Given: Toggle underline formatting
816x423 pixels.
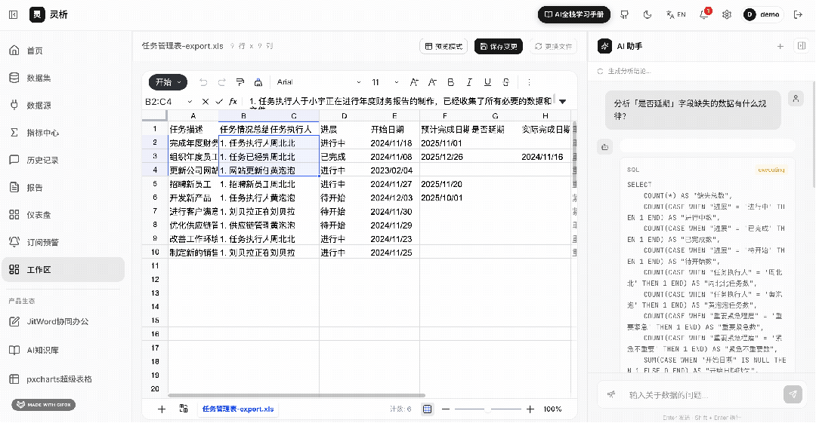Looking at the screenshot, I should pos(487,82).
